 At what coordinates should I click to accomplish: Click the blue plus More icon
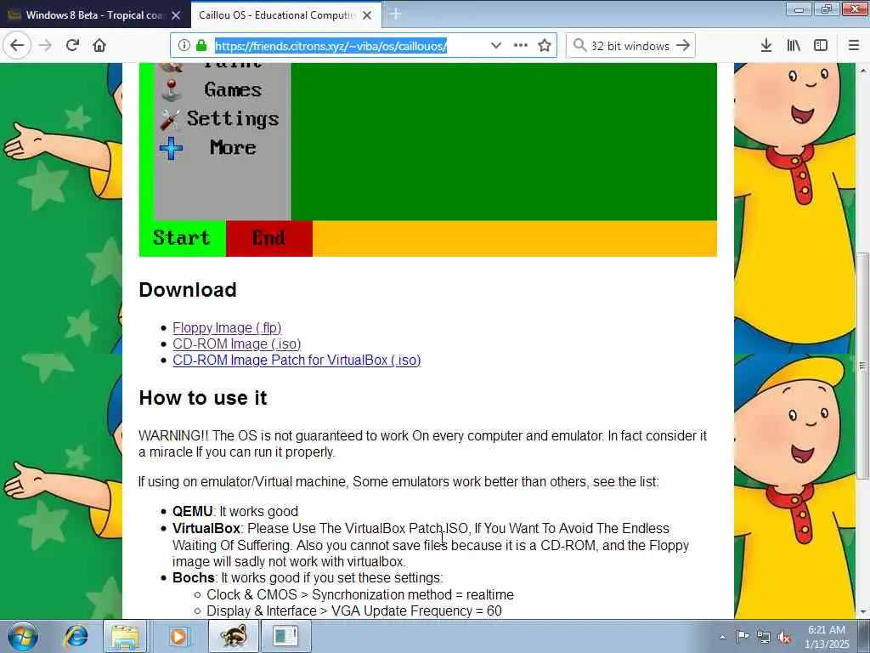pyautogui.click(x=171, y=148)
